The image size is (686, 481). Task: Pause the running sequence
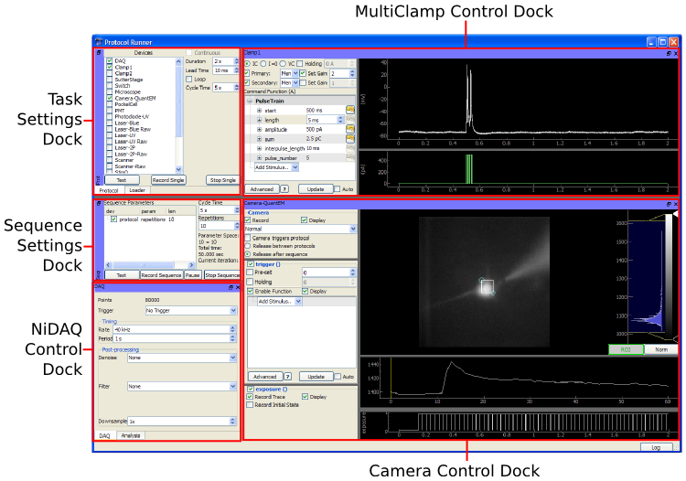point(192,275)
